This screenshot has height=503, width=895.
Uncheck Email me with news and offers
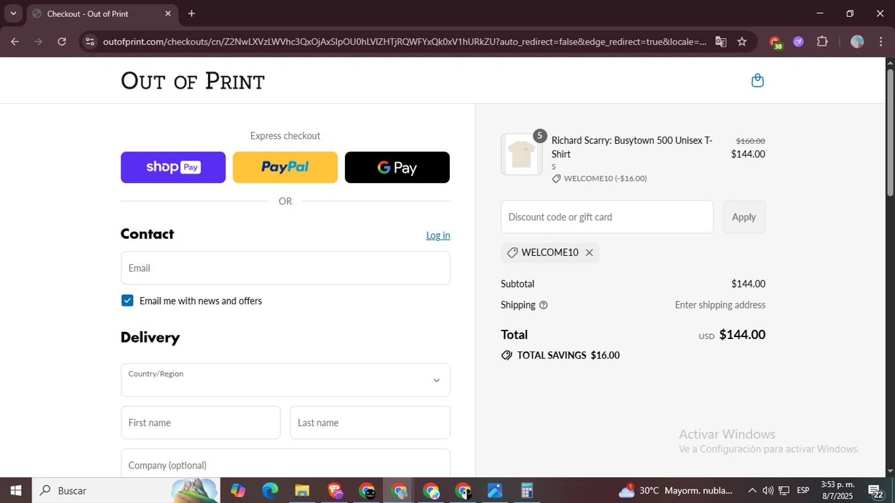pyautogui.click(x=127, y=301)
